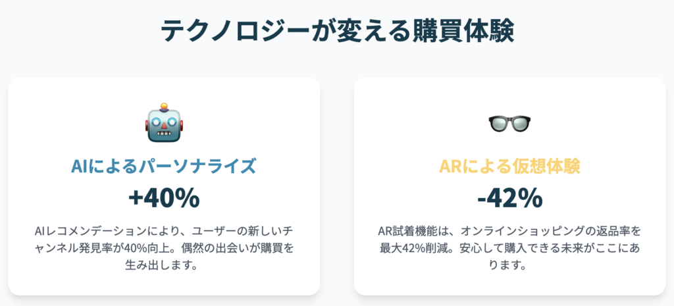Click the +40% statistic figure

point(164,197)
